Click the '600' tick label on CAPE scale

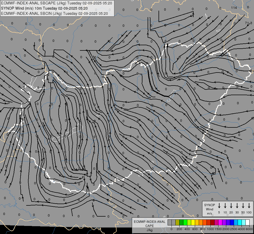point(195,229)
